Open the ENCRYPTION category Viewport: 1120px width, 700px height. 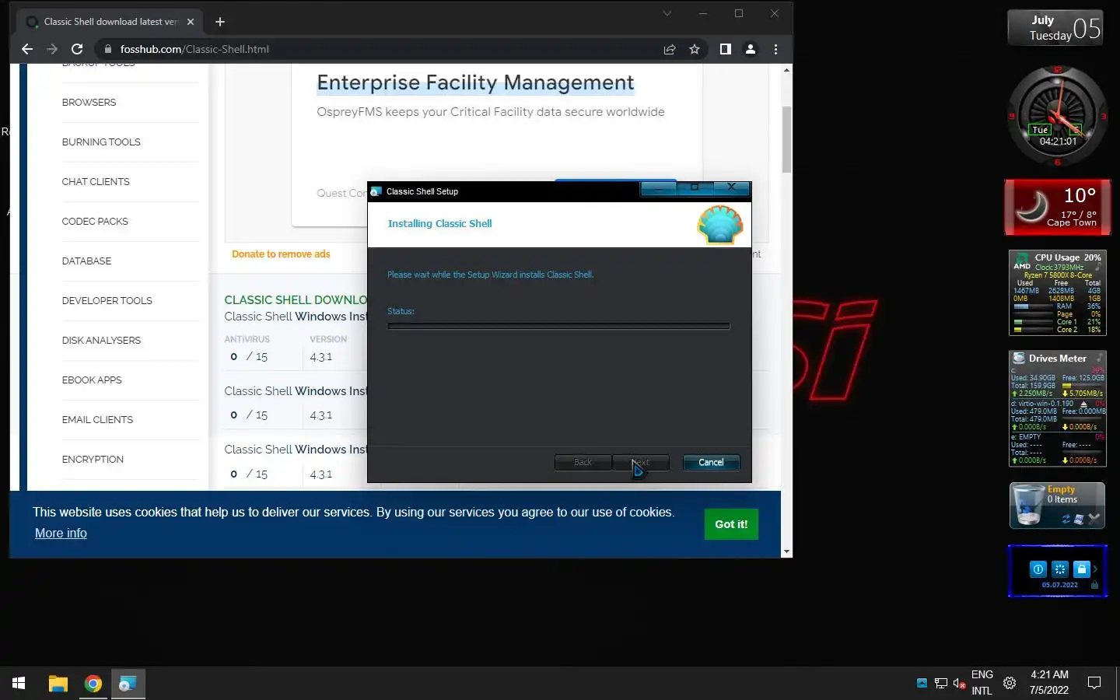point(93,460)
